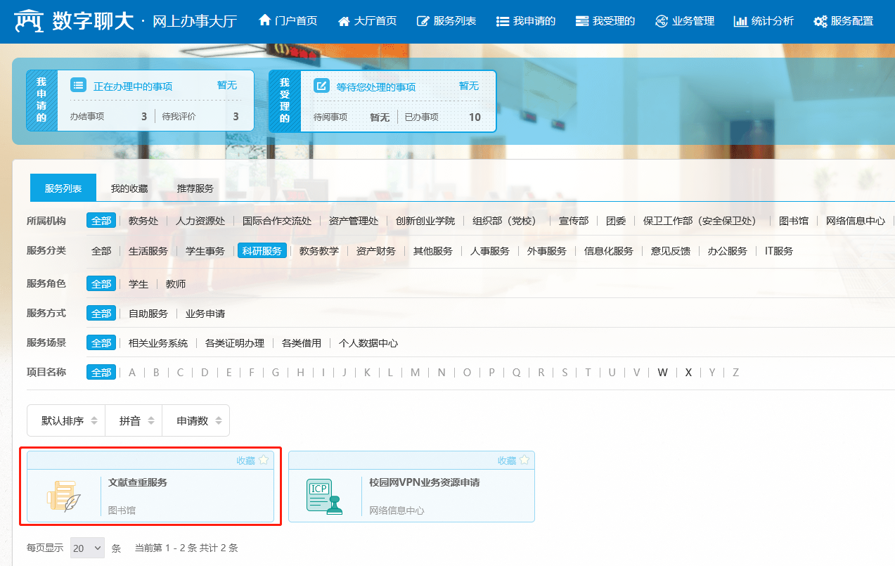Filter 服务分类 by 生活服务

pos(148,251)
